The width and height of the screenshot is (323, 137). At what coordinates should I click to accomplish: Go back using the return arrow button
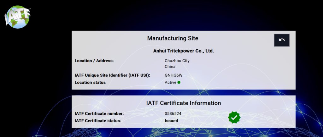[x=282, y=40]
